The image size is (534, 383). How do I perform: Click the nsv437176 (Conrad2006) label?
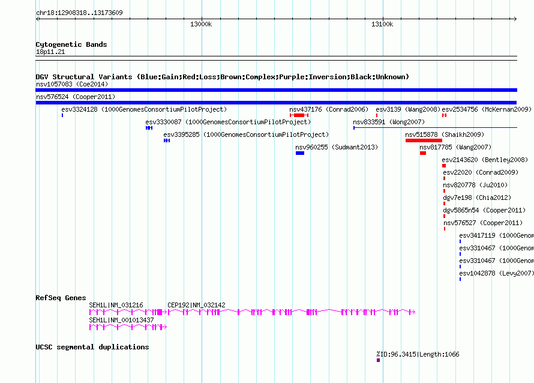click(329, 109)
